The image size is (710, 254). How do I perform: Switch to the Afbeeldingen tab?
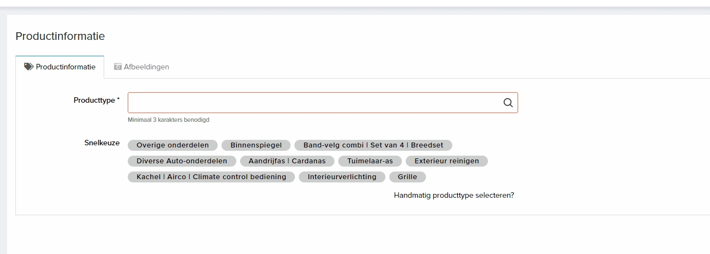[x=141, y=67]
